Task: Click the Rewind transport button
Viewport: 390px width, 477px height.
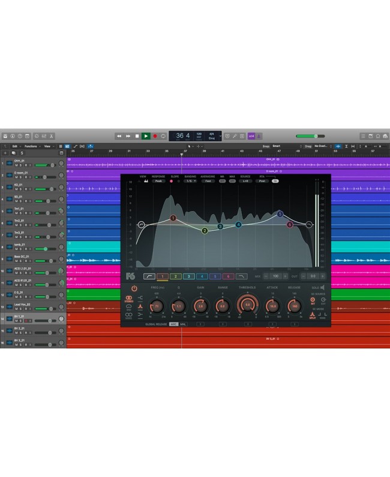Action: pos(119,136)
